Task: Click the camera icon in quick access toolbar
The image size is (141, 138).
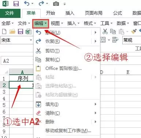Action: pyautogui.click(x=56, y=4)
